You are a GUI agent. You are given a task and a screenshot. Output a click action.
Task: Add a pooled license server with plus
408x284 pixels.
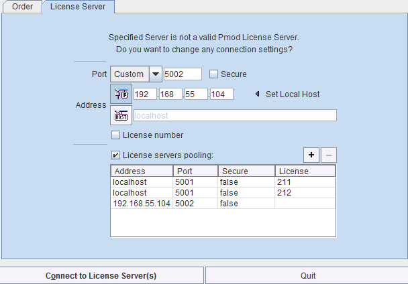pos(311,155)
